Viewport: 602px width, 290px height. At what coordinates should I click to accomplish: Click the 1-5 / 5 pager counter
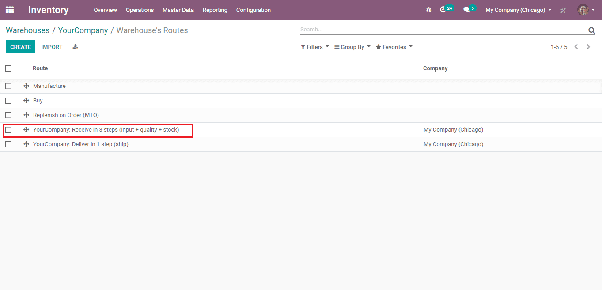point(559,47)
